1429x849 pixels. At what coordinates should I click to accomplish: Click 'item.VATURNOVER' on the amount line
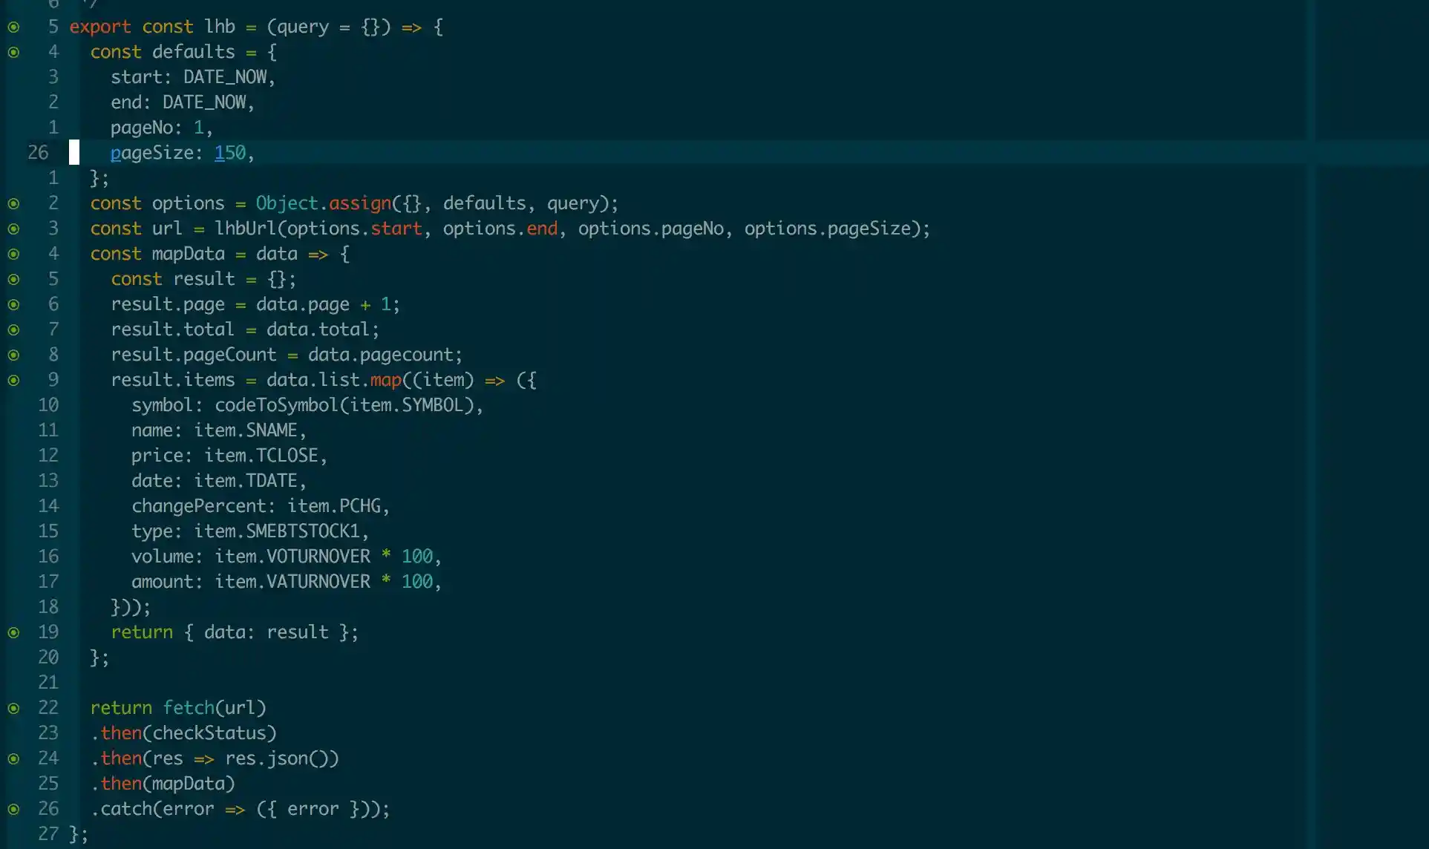(292, 582)
